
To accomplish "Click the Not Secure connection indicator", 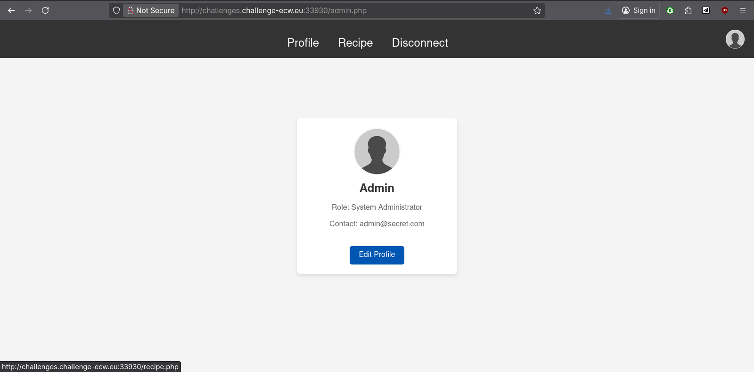I will (x=151, y=10).
